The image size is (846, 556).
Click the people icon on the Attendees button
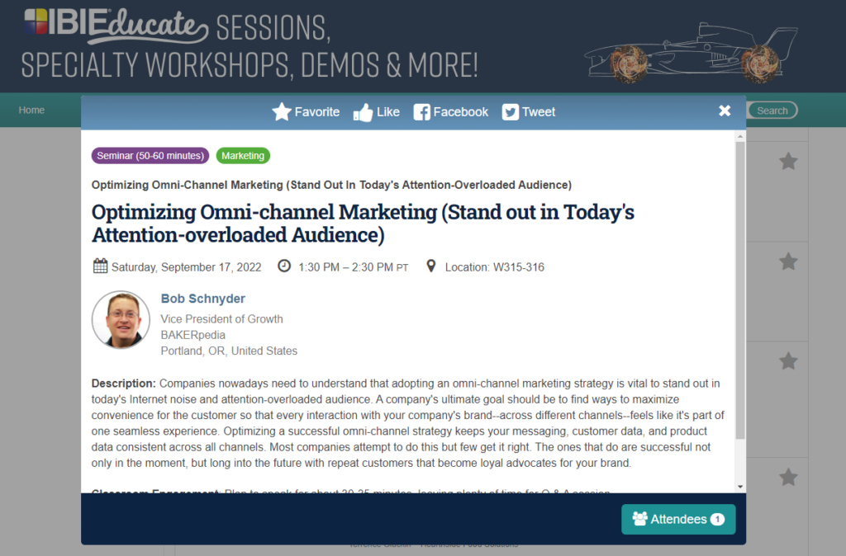[639, 519]
